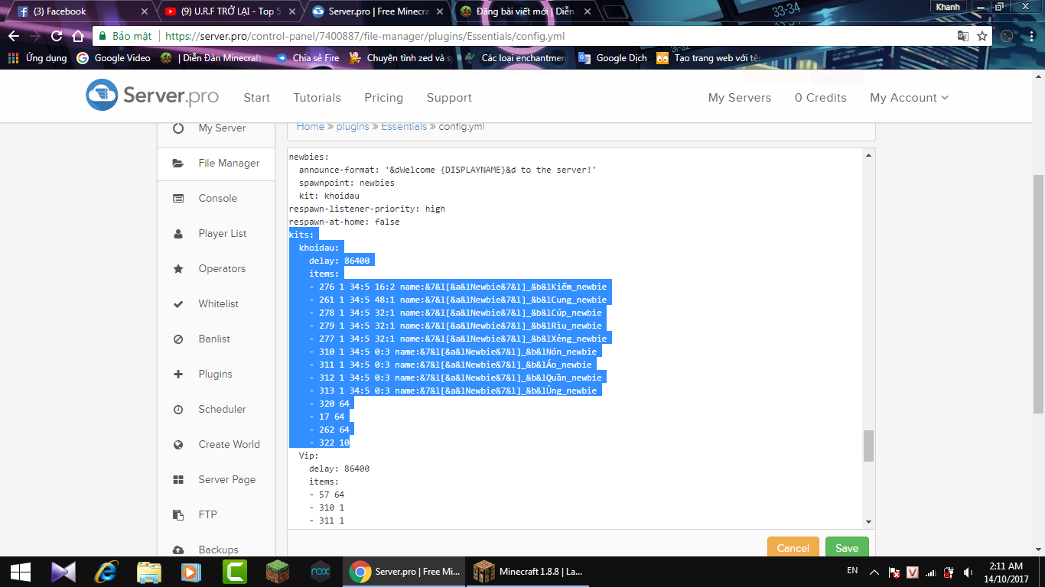Screen dimensions: 1045x587
Task: Click the Server.pro logo
Action: 152,96
